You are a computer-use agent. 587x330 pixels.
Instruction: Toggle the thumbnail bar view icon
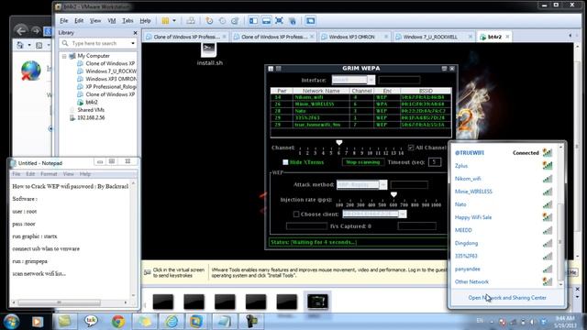(266, 21)
